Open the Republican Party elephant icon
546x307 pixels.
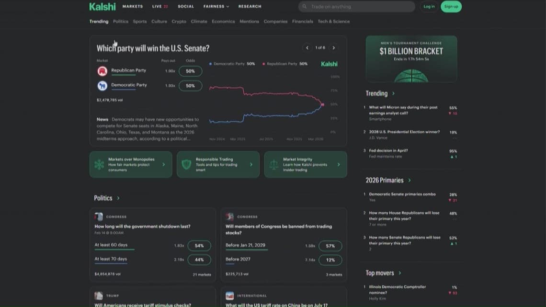click(102, 71)
